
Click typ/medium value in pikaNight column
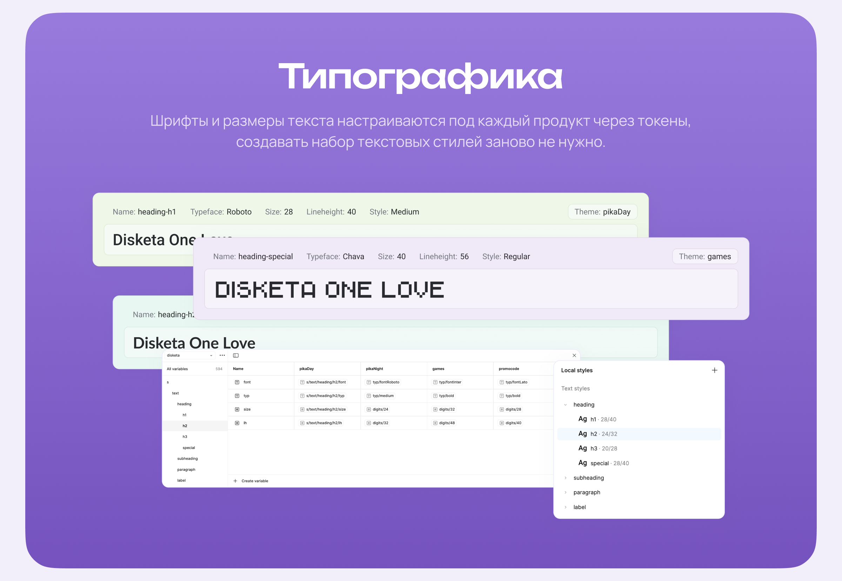pyautogui.click(x=380, y=396)
